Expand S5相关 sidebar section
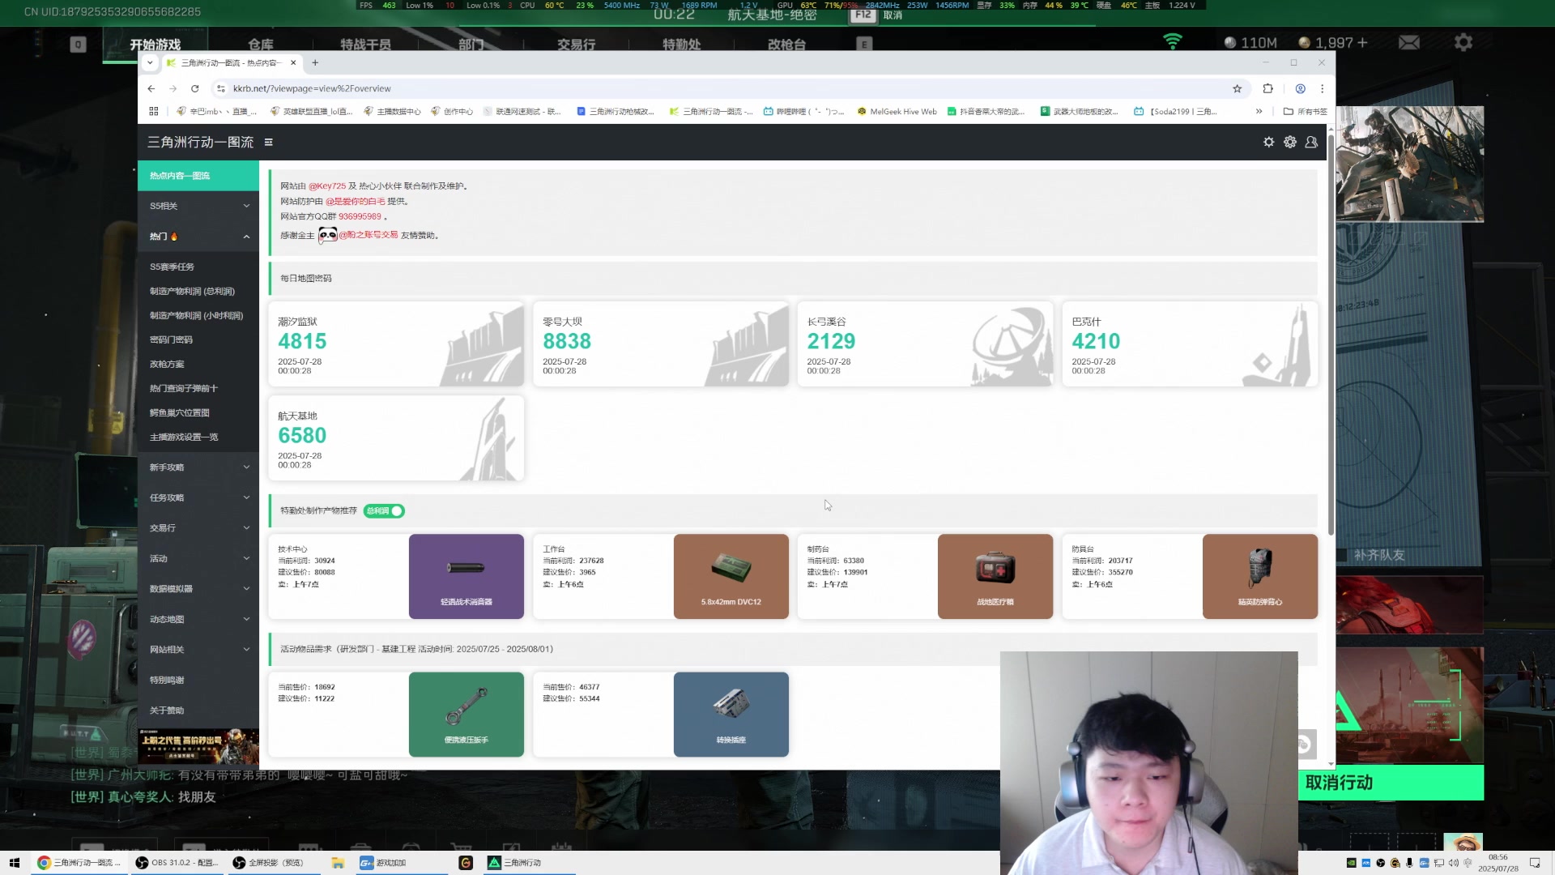 click(198, 206)
